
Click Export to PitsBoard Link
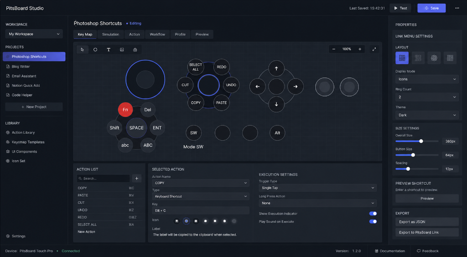[427, 232]
